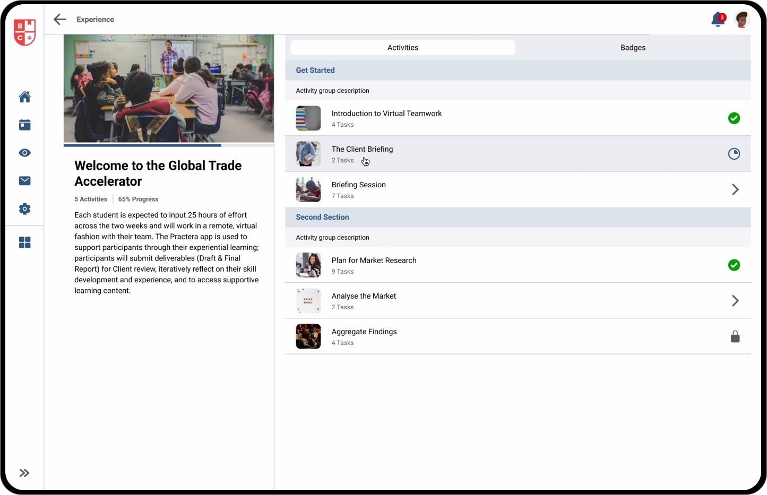Click the Welcome to the Global Trade Accelerator heading

(158, 173)
